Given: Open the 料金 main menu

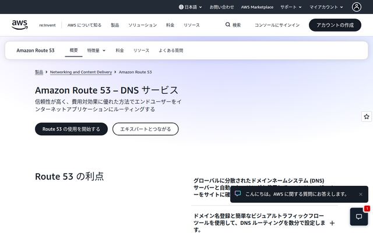Looking at the screenshot, I should tap(170, 25).
